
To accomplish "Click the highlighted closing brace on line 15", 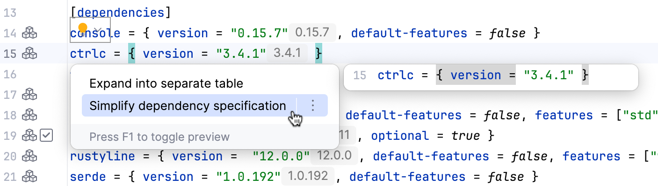I will (319, 54).
